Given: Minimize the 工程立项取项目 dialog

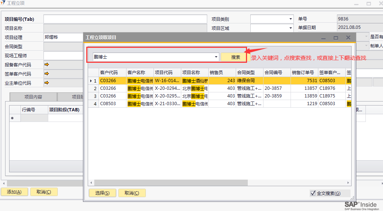Looking at the screenshot, I should pos(323,38).
